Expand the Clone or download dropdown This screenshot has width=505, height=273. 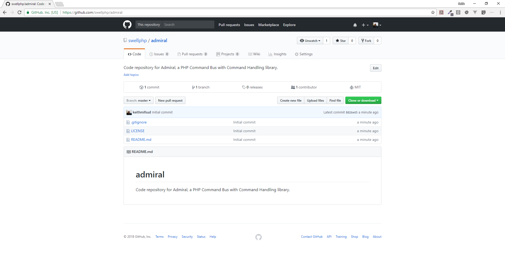point(363,100)
